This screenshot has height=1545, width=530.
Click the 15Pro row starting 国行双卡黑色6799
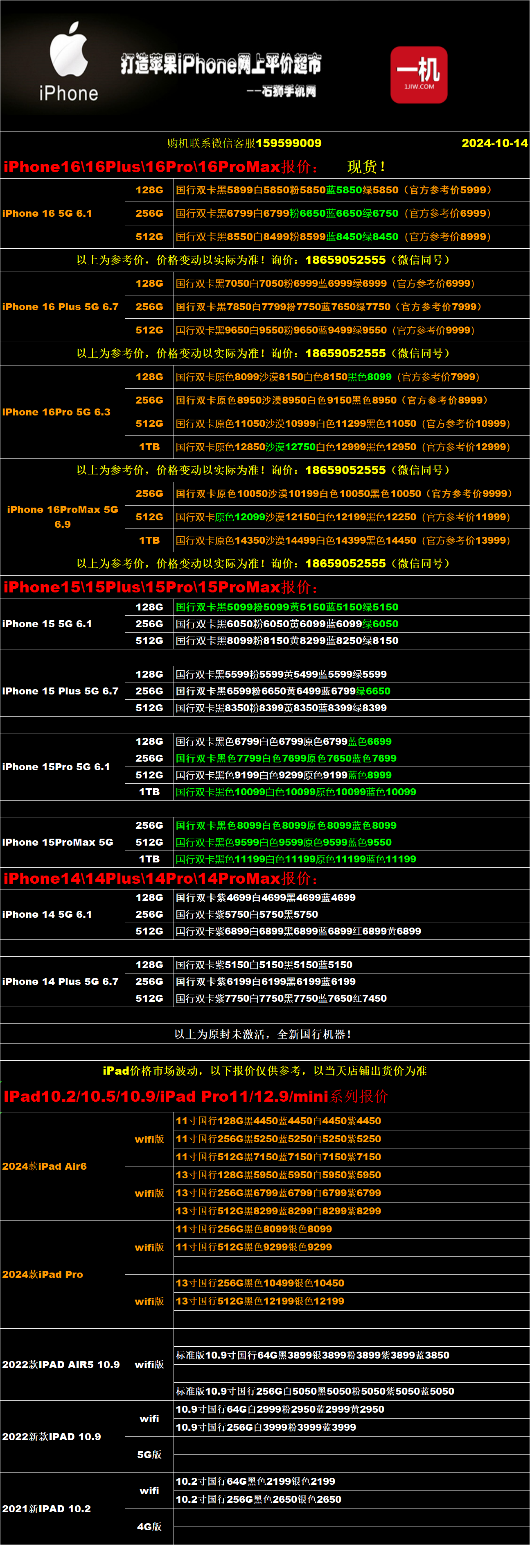point(352,741)
